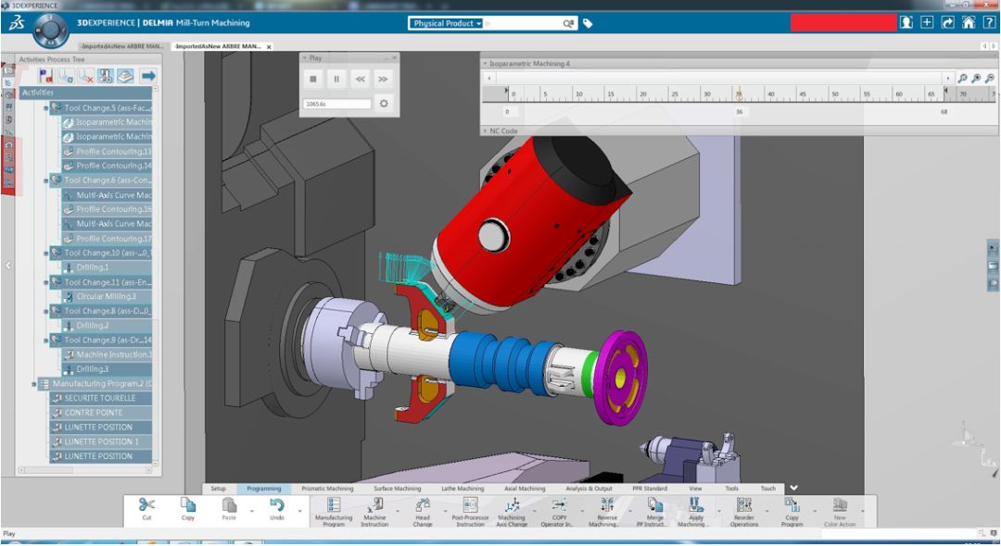Click the Copy Program tool
Screen dimensions: 1001x546
tap(792, 512)
